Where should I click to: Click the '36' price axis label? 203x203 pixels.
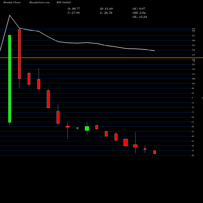[193, 146]
